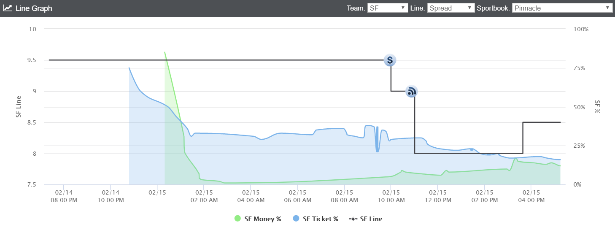Click the 02/15 04:00 PM axis label
The image size is (615, 230).
point(531,197)
